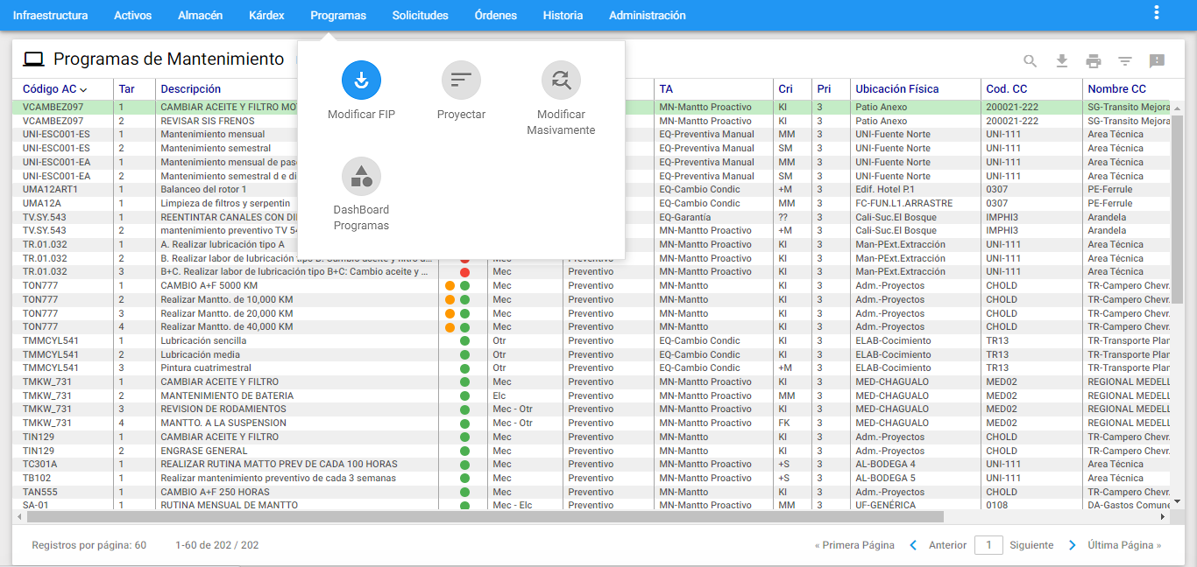Sort by TA column header

click(x=666, y=89)
